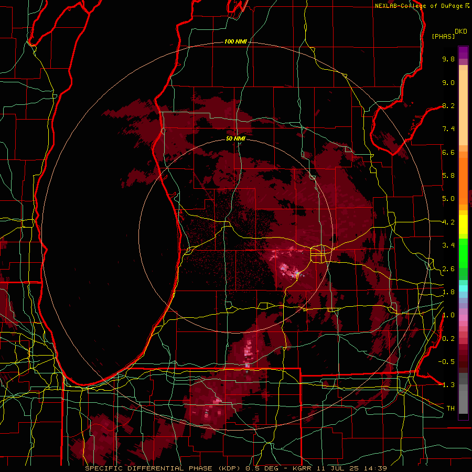Select the 5.8 value on color scale
The height and width of the screenshot is (472, 472).
[x=448, y=176]
